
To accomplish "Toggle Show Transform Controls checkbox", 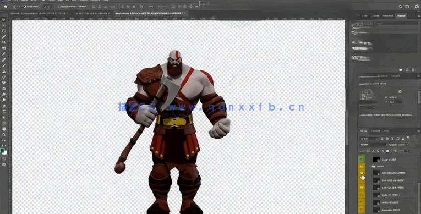I will [x=59, y=6].
